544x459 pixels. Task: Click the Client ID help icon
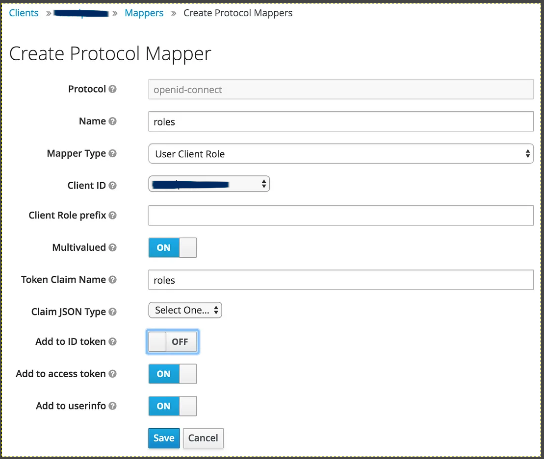(x=113, y=186)
